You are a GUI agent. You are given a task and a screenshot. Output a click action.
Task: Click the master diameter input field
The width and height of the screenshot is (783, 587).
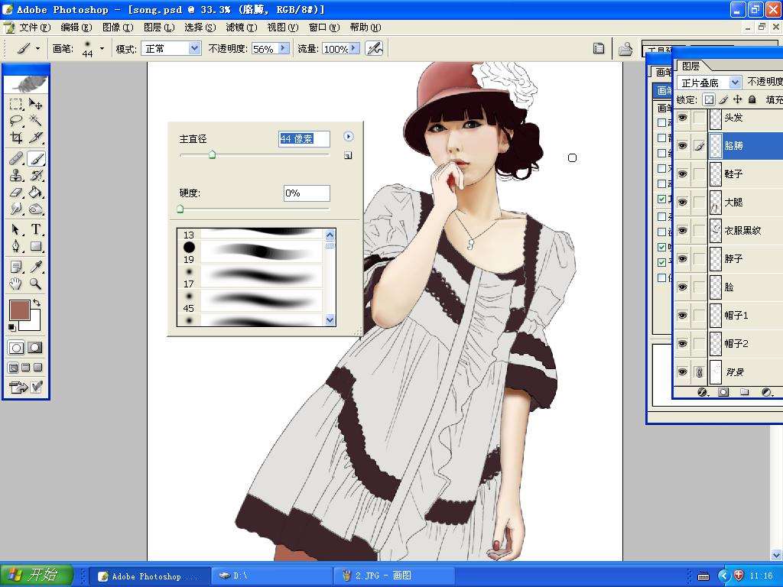click(304, 139)
